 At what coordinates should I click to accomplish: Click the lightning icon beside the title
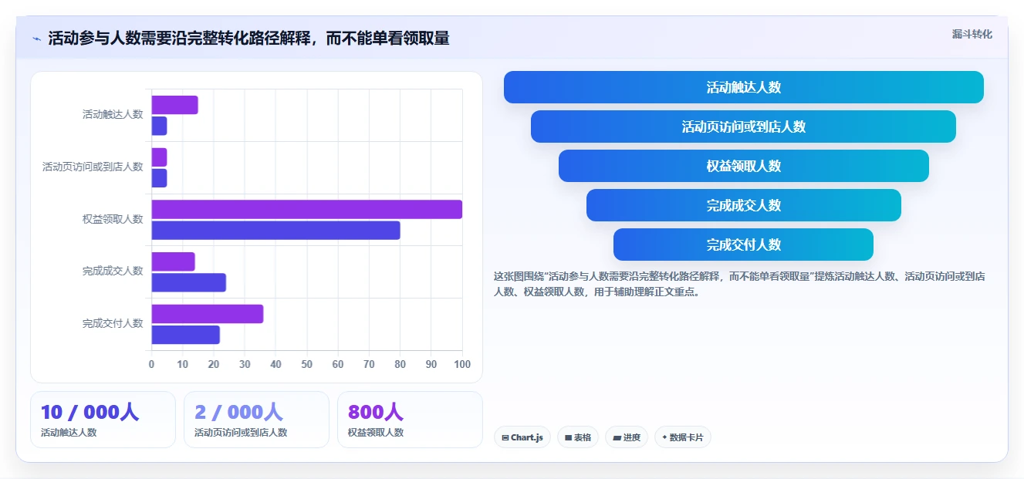tap(36, 39)
